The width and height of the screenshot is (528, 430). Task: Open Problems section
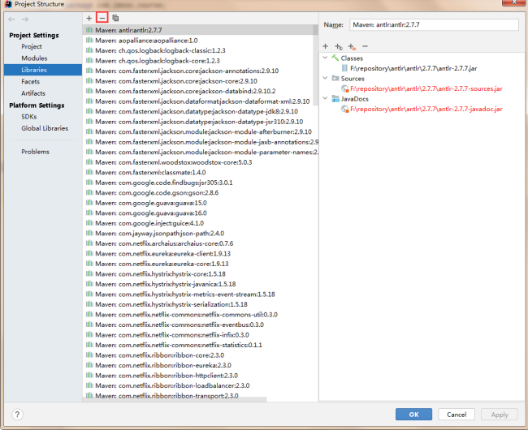coord(36,152)
